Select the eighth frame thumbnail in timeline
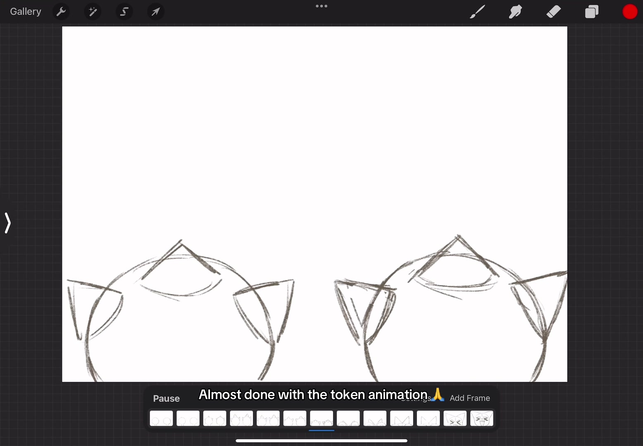This screenshot has width=643, height=446. pos(348,418)
